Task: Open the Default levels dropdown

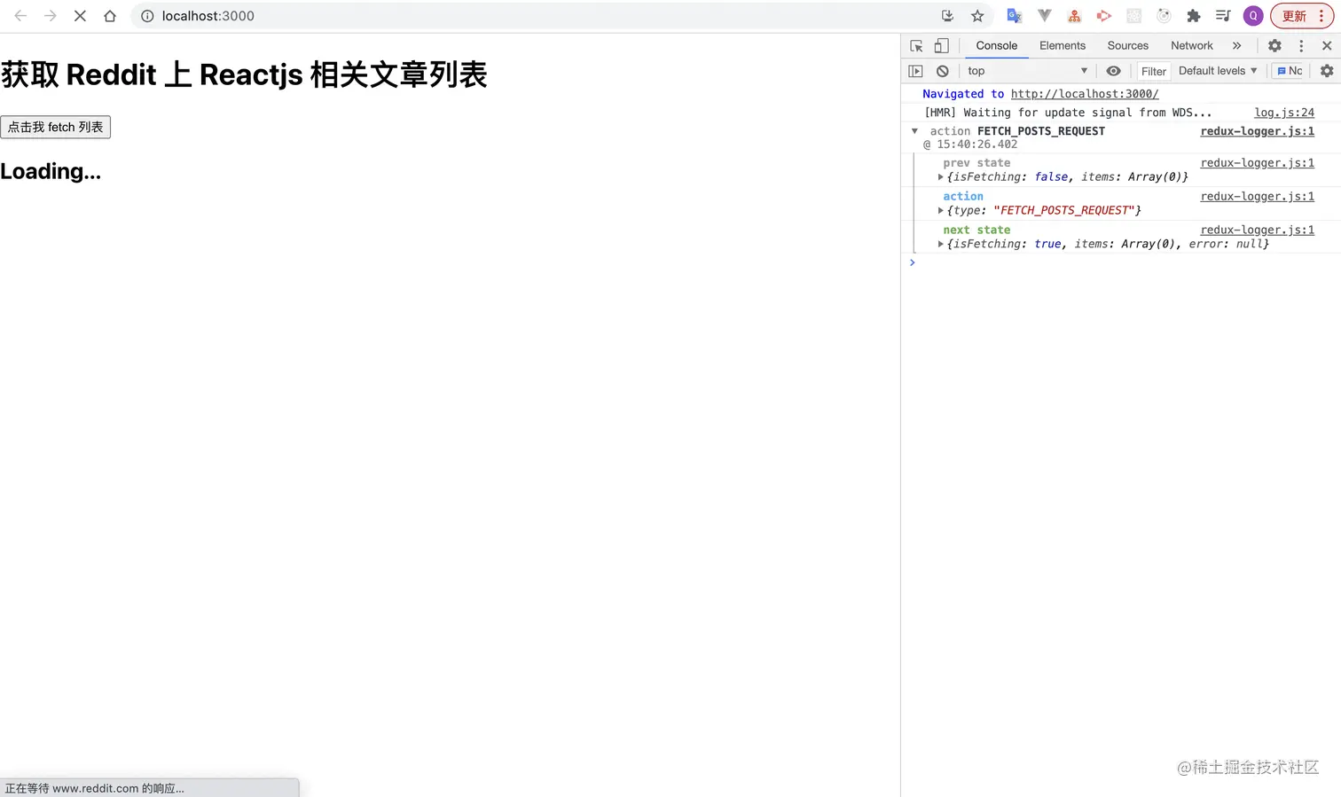Action: (x=1218, y=71)
